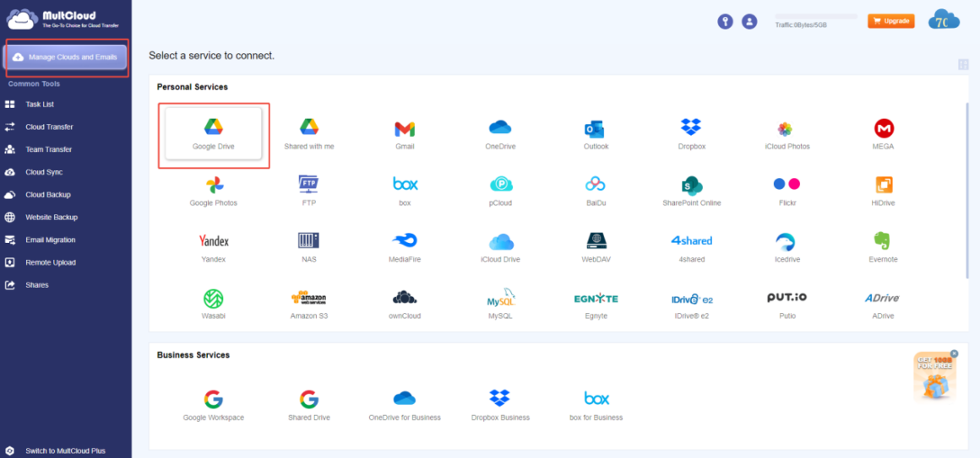Select the Shared with me service
Viewport: 980px width, 458px height.
308,134
